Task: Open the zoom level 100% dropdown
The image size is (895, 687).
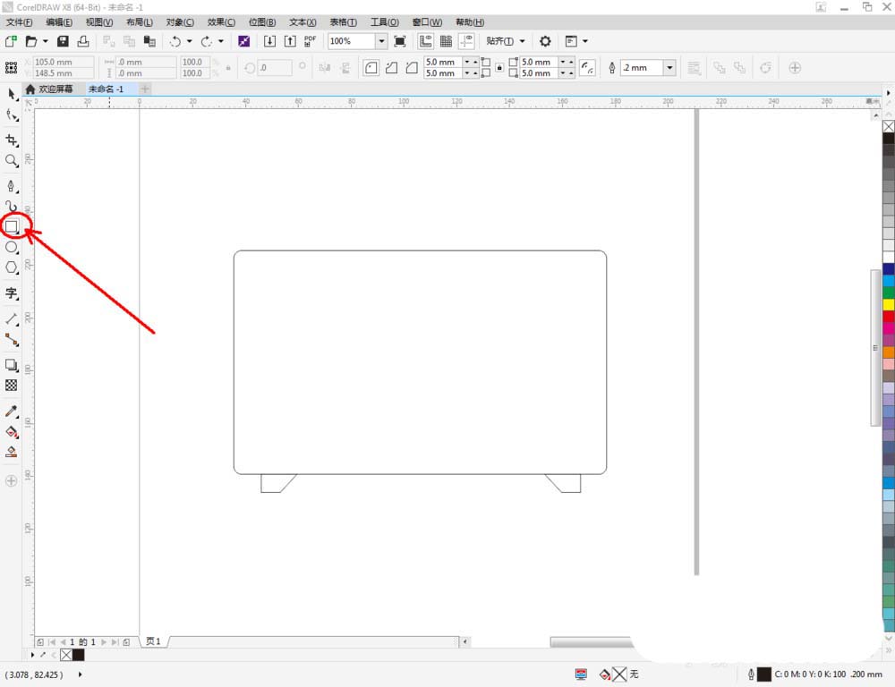Action: point(381,41)
